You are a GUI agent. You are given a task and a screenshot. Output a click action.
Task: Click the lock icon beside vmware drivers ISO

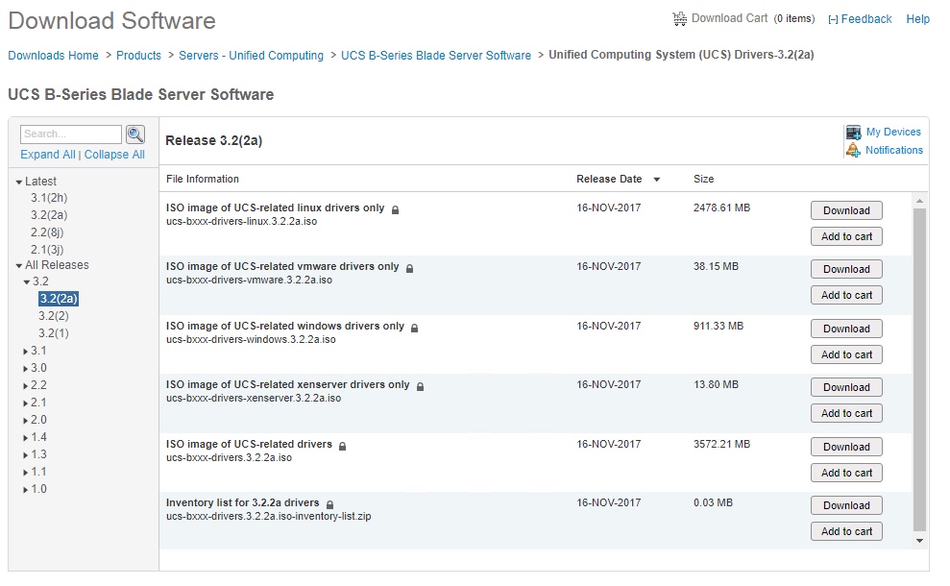(x=409, y=268)
